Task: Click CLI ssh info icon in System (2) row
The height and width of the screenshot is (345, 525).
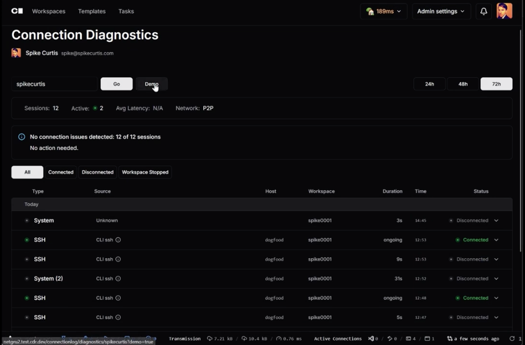Action: pyautogui.click(x=118, y=279)
